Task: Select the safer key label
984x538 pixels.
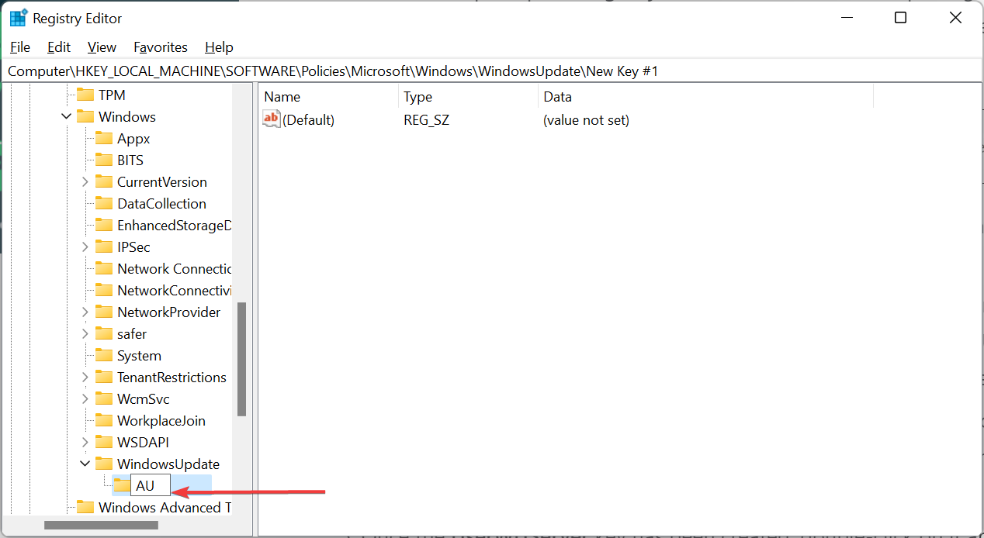Action: tap(132, 334)
